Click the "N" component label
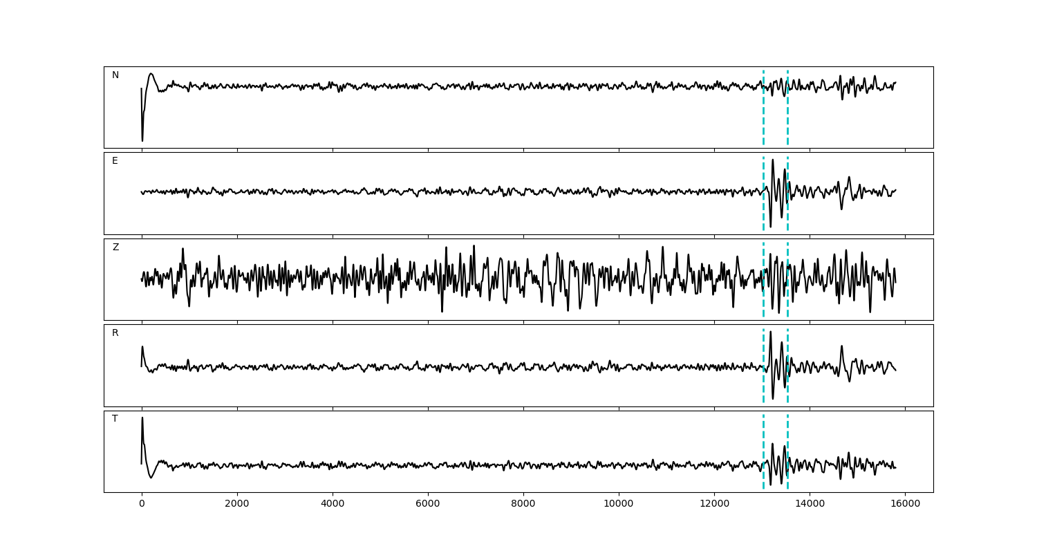The image size is (1037, 553). click(x=115, y=75)
